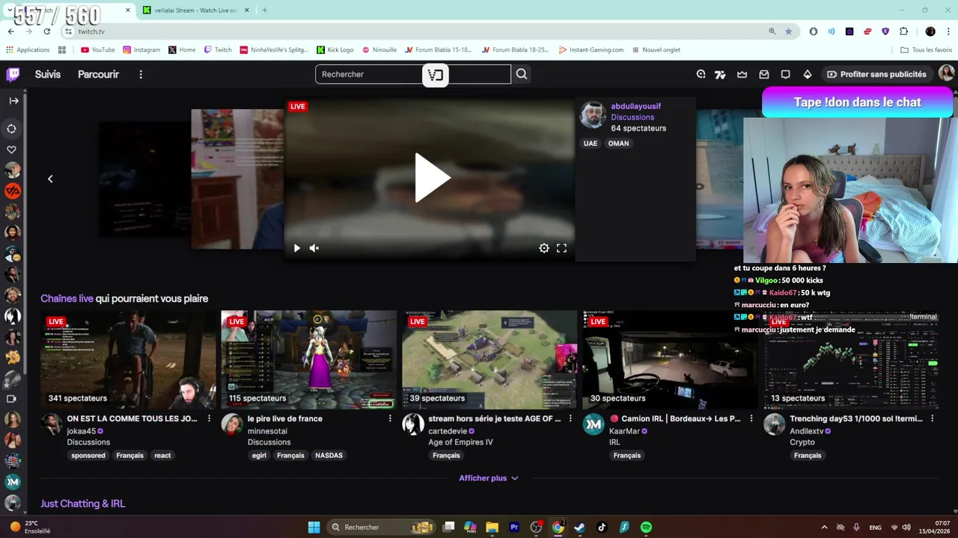Screen dimensions: 958x538
Task: Switch to the velialai Stream browser tab
Action: [195, 10]
